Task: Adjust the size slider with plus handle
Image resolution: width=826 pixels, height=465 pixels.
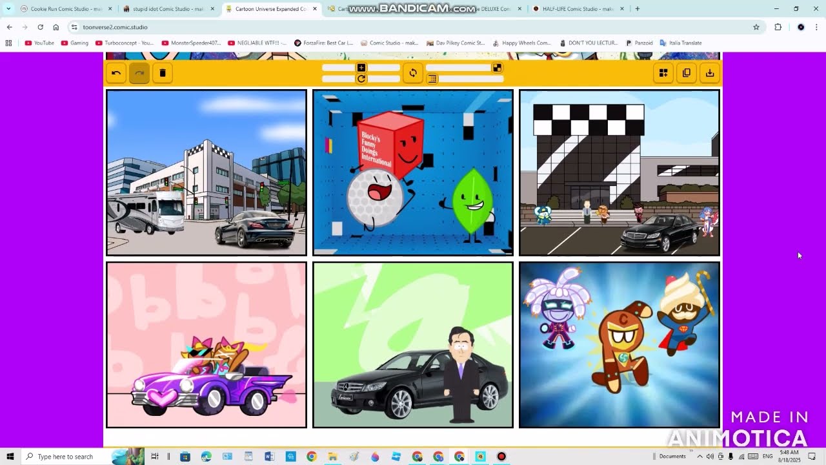Action: click(x=361, y=68)
